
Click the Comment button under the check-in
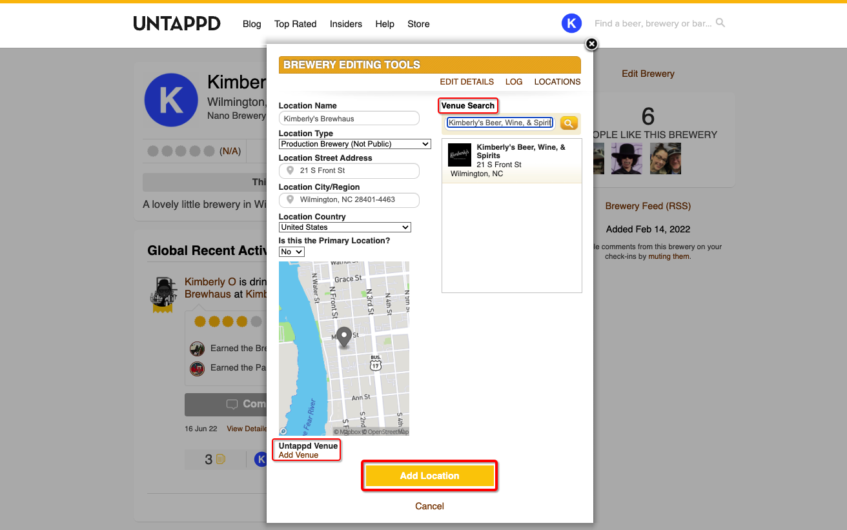pyautogui.click(x=226, y=404)
